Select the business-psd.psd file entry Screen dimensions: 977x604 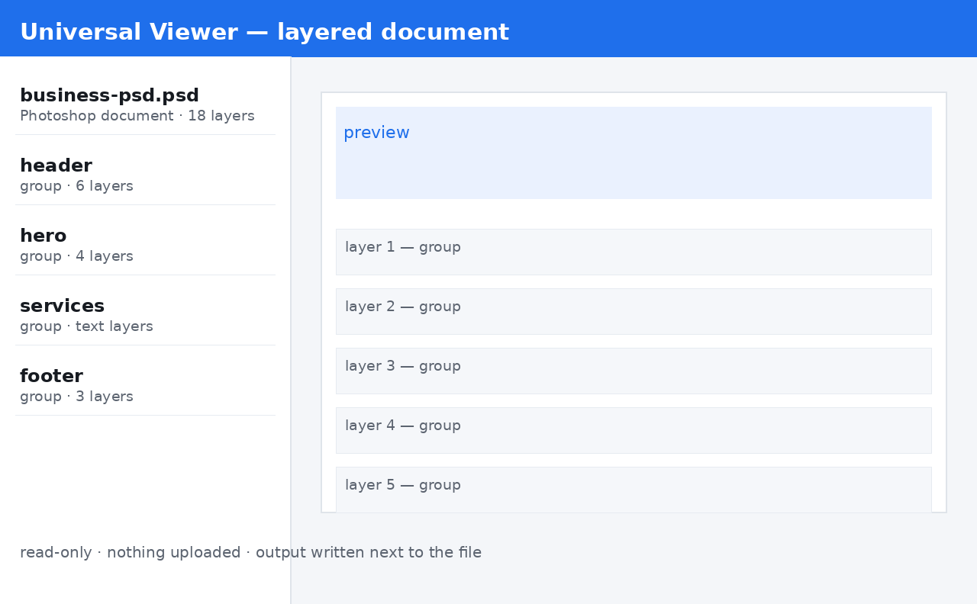tap(145, 104)
